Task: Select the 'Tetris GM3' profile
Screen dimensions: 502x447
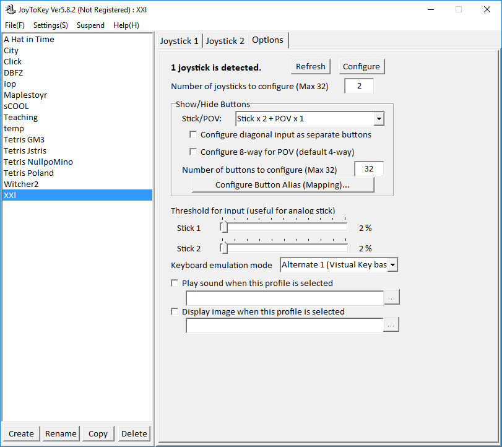Action: tap(77, 139)
